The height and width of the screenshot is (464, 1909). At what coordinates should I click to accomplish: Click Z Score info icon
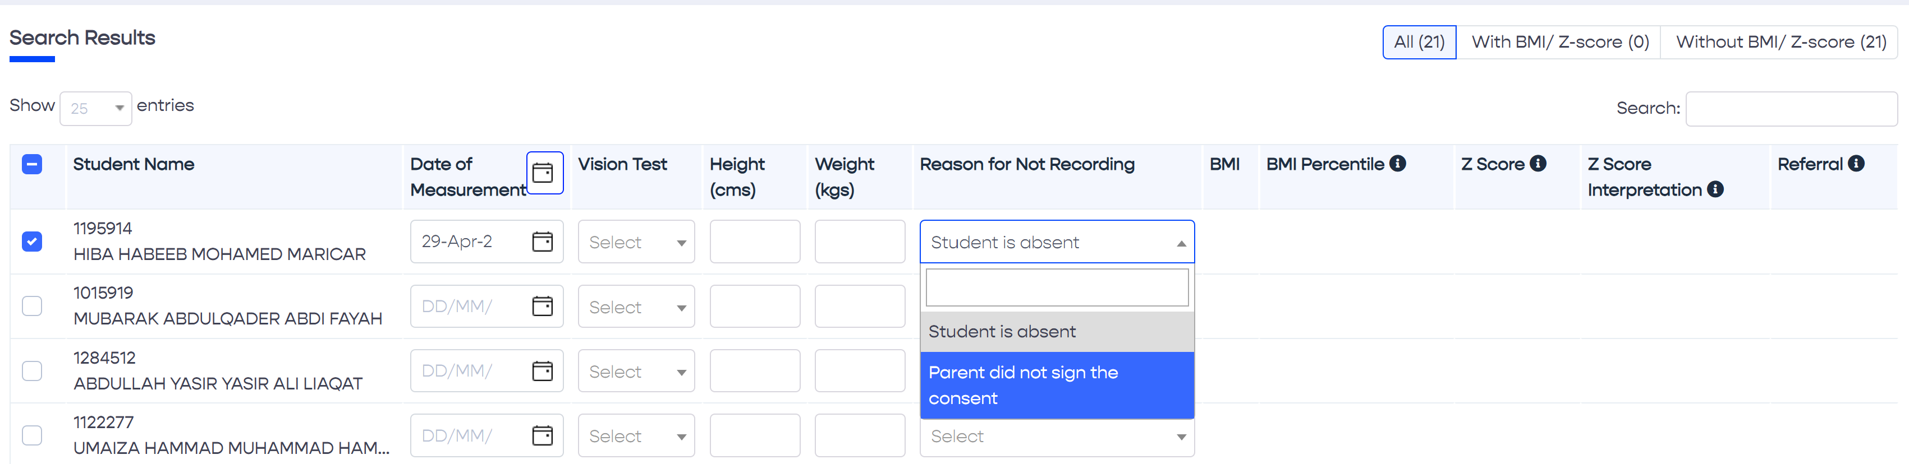(1539, 164)
